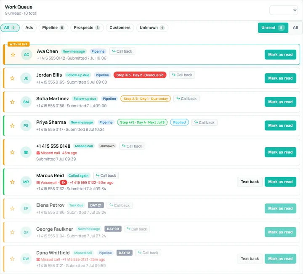Click the Step 3/5 Overdue 2d badge
Screen dimensions: 303x274
click(140, 75)
